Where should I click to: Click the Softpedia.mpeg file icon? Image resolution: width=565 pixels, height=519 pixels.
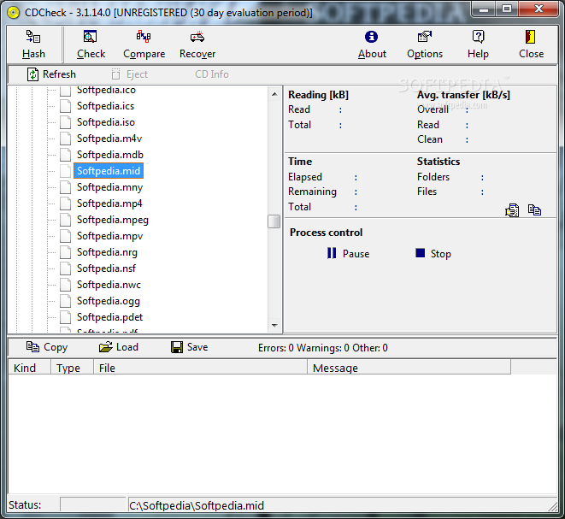pos(65,220)
